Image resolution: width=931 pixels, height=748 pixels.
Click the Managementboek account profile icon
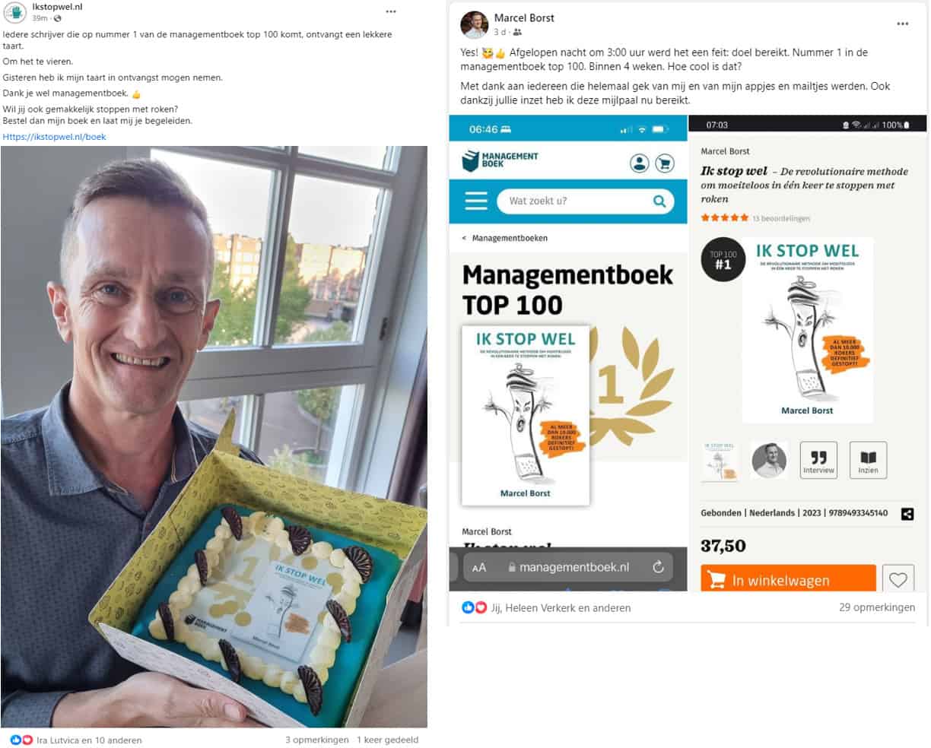click(639, 163)
